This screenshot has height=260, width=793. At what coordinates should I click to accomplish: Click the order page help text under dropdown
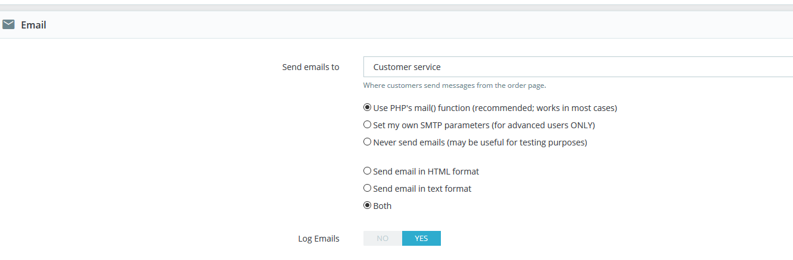pyautogui.click(x=455, y=85)
